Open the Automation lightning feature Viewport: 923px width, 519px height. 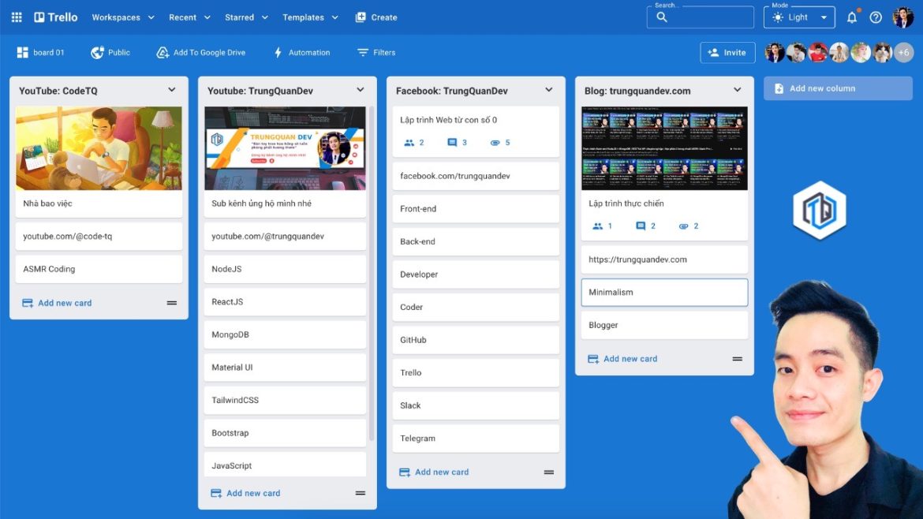(278, 52)
